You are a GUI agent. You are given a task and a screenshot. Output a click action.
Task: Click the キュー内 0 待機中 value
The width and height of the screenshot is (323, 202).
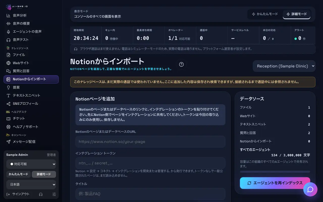(x=112, y=38)
